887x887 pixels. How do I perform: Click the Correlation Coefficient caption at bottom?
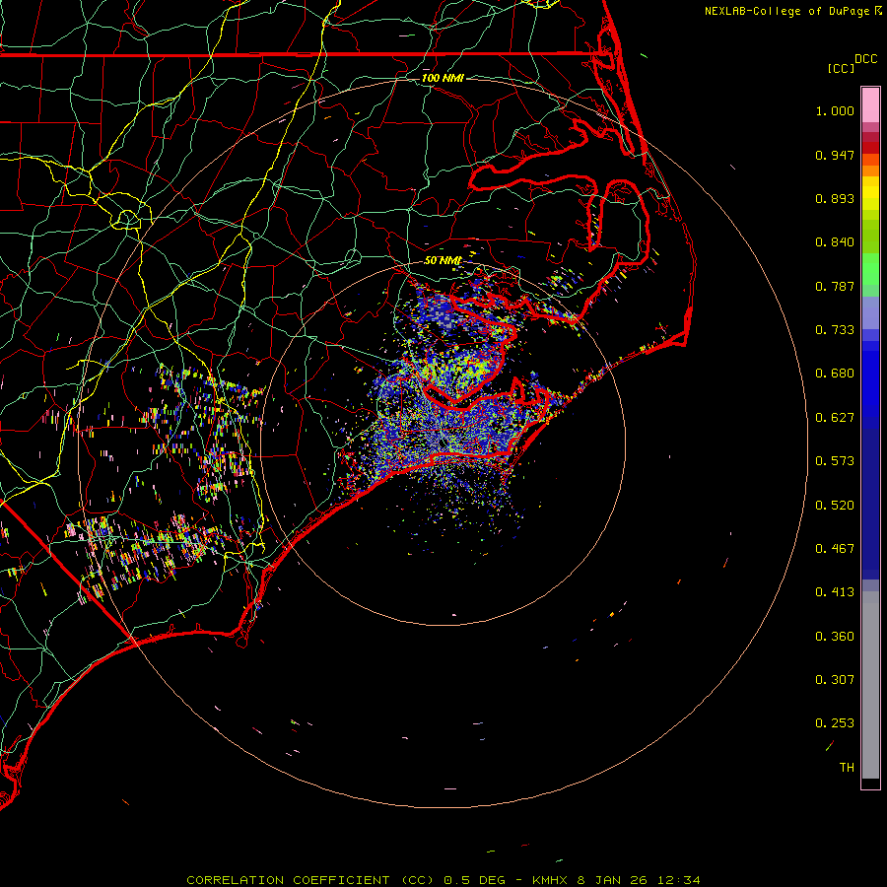pyautogui.click(x=292, y=879)
